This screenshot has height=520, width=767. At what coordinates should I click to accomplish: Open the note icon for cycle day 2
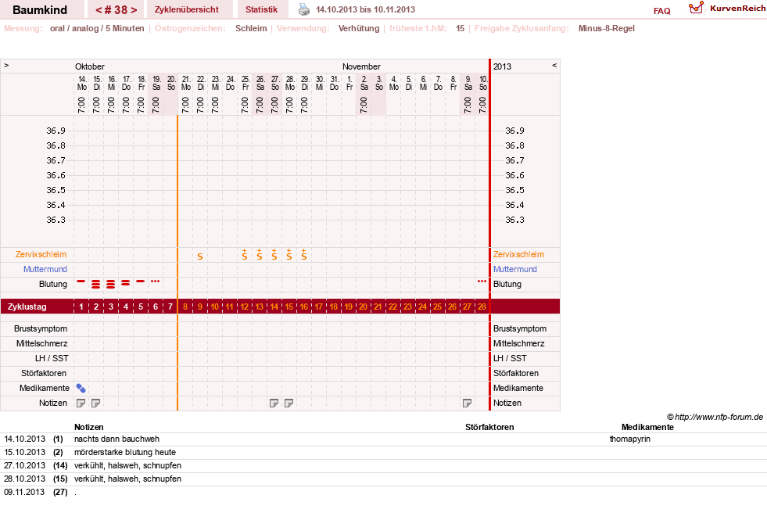pos(96,403)
